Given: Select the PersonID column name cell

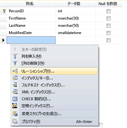Looking at the screenshot, I should click(x=31, y=11).
